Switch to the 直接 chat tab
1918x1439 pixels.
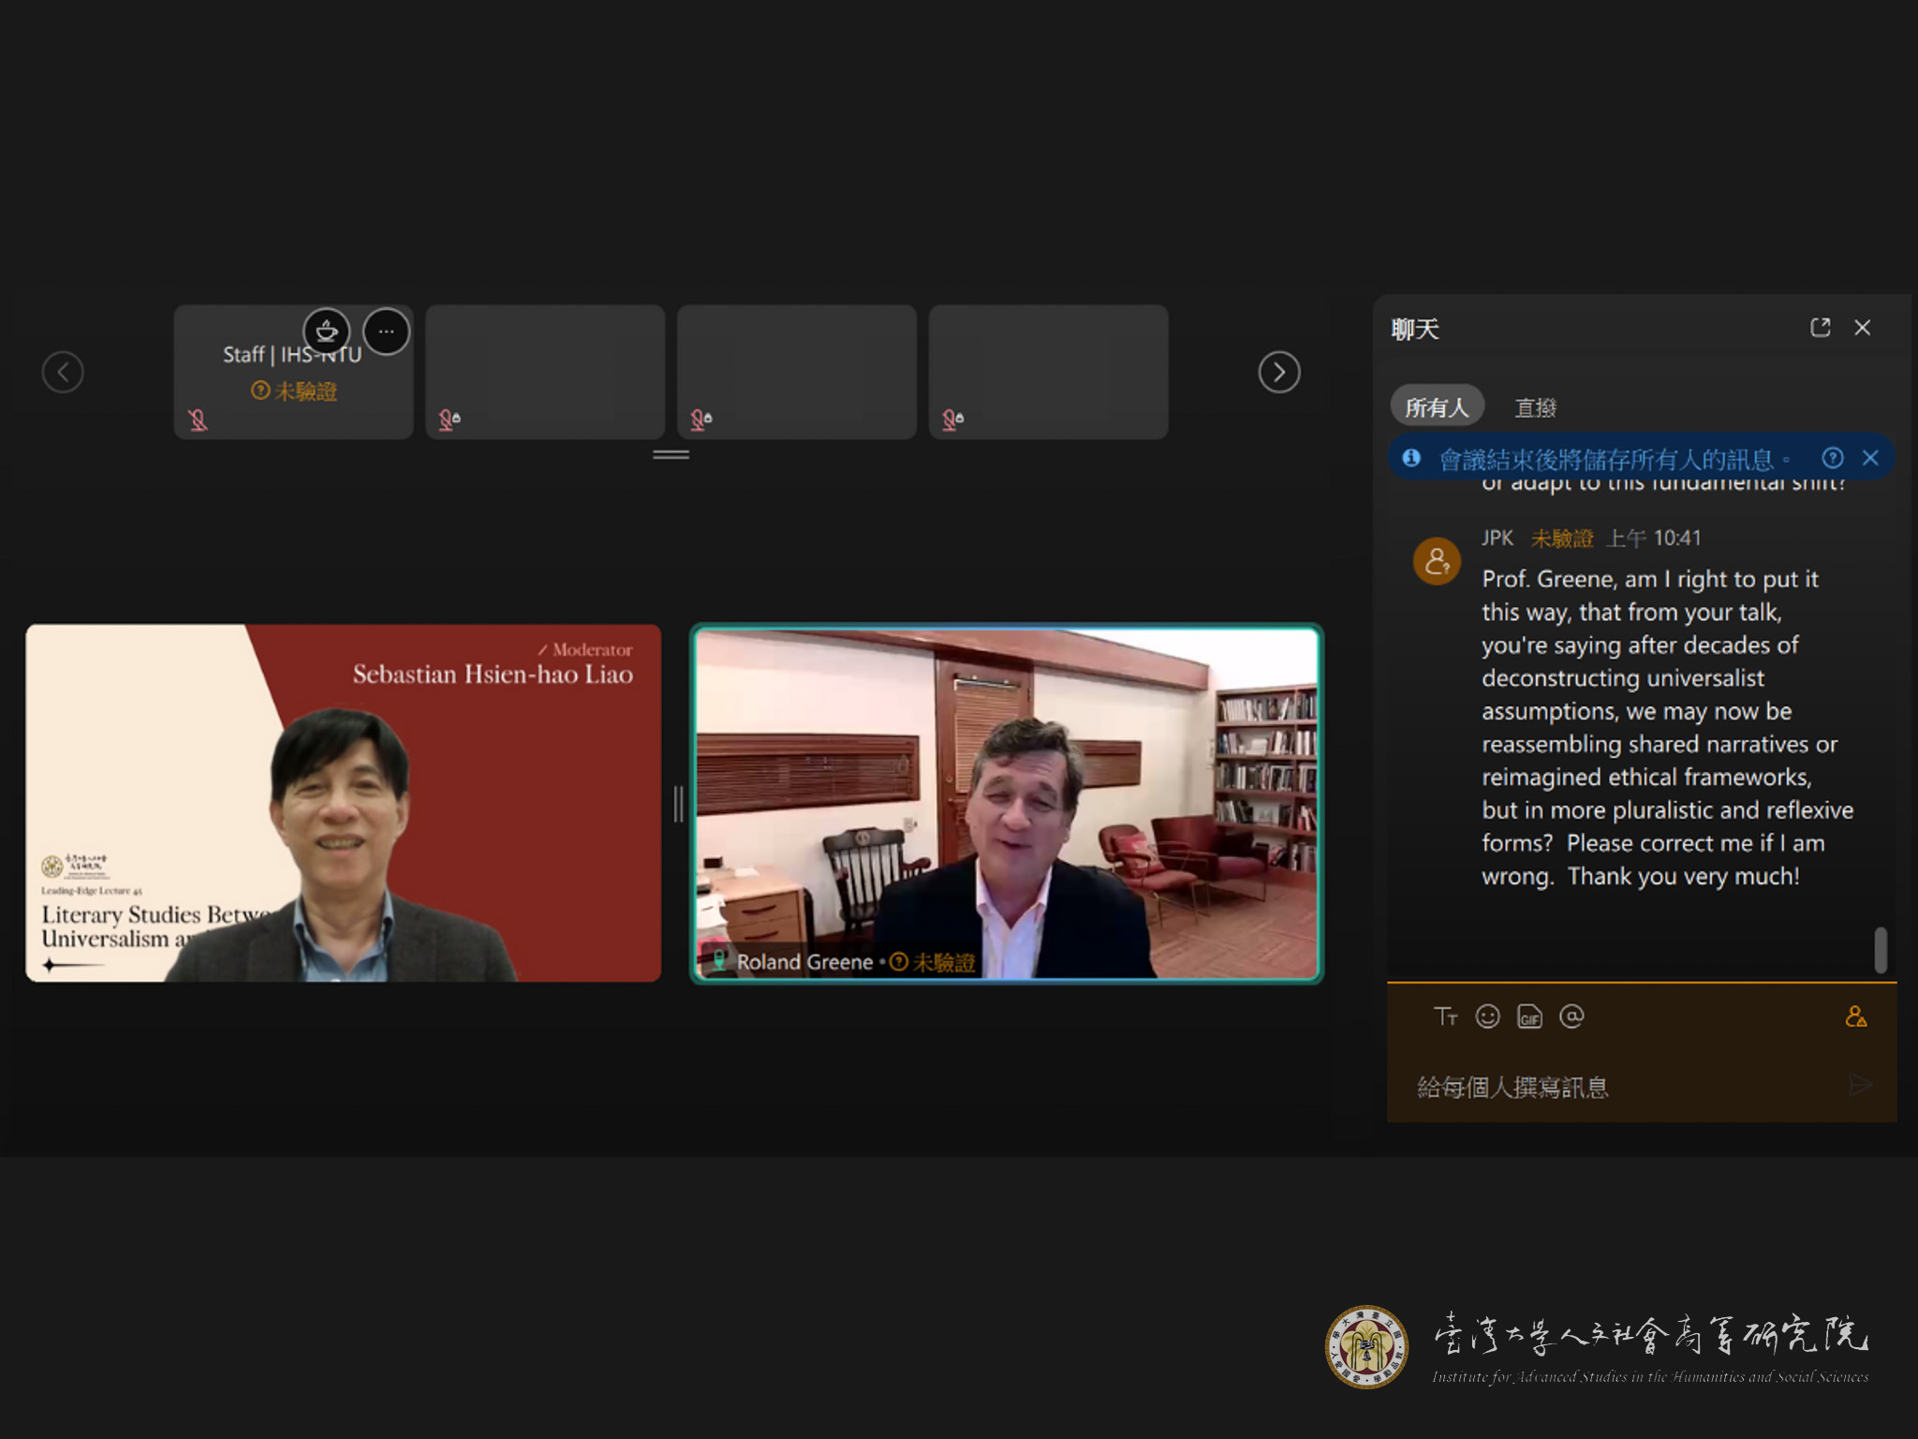coord(1535,408)
